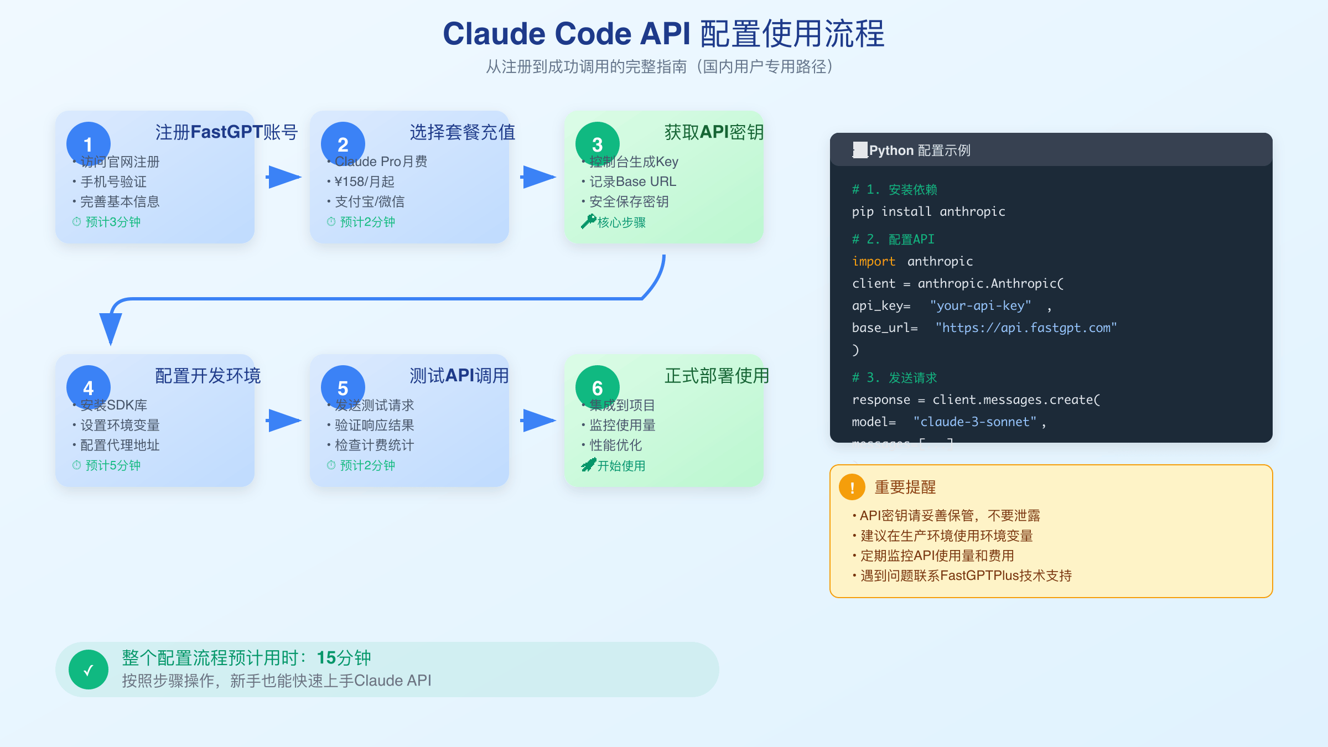Screen dimensions: 1328x747
Task: Click the rocket icon beside 开始使用
Action: (588, 465)
